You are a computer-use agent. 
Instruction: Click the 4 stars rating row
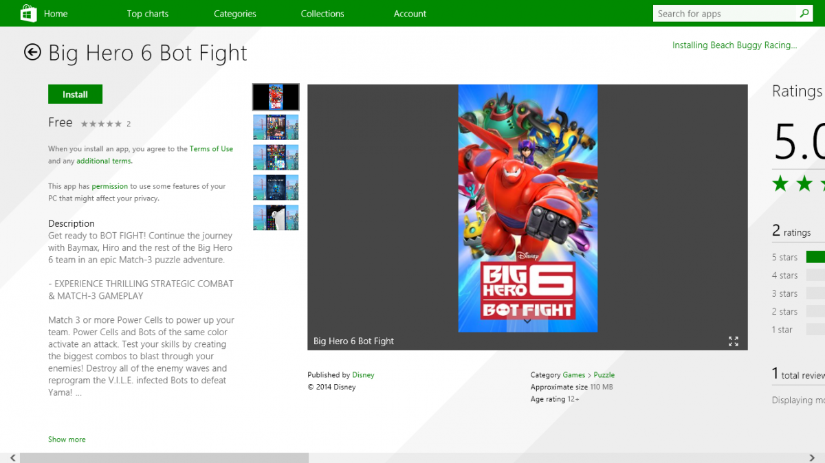[x=797, y=275]
